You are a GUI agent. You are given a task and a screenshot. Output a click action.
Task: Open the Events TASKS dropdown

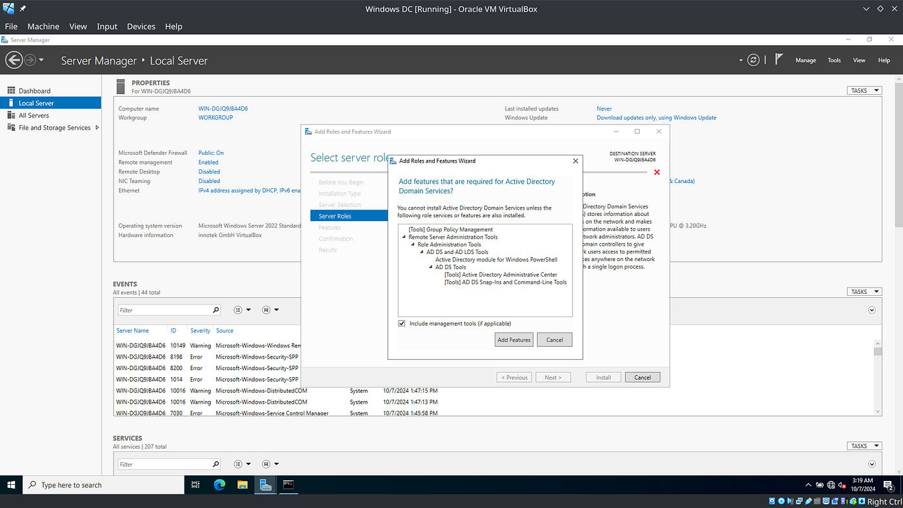864,291
